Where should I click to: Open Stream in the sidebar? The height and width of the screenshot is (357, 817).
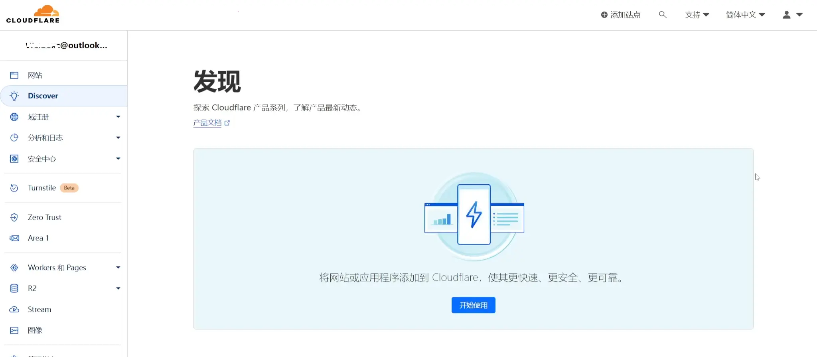pyautogui.click(x=64, y=310)
